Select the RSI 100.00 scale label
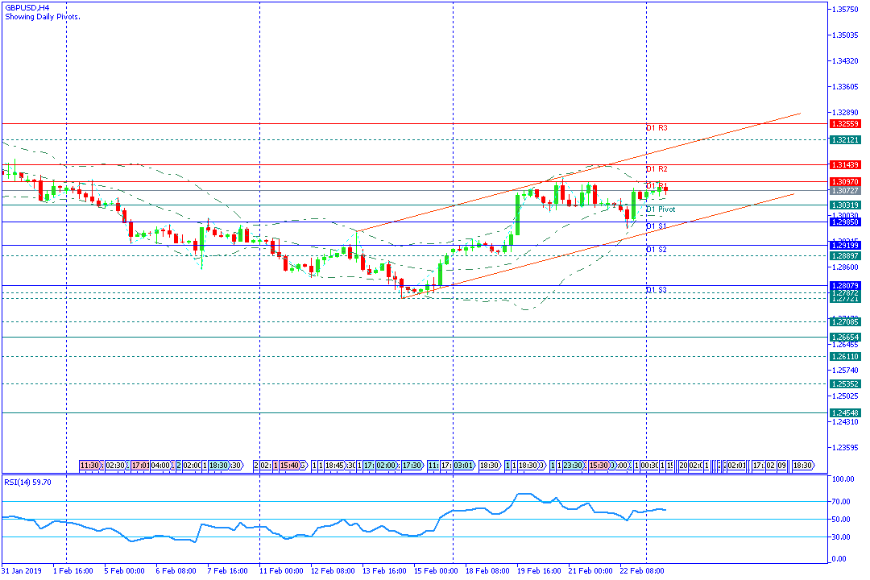The image size is (870, 580). (843, 479)
